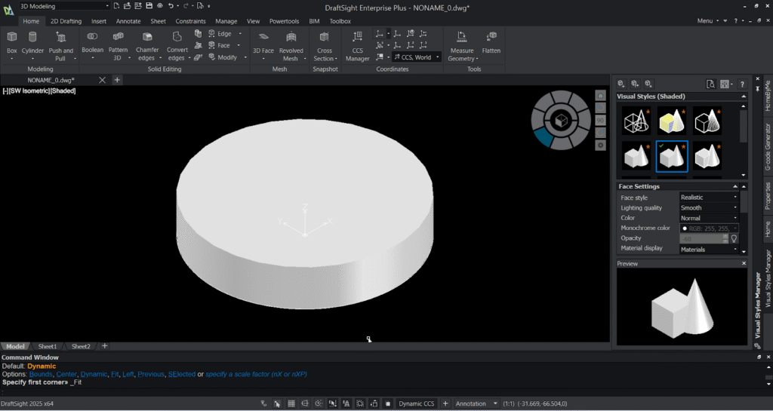
Task: Toggle the opacity light bulb button
Action: point(733,238)
